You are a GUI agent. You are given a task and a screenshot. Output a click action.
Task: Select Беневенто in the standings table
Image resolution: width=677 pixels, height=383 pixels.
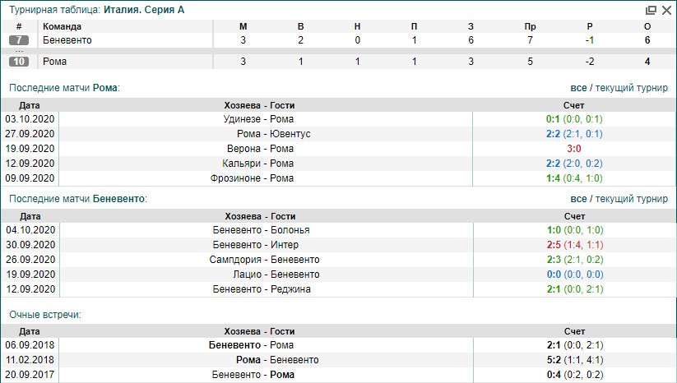coord(67,40)
